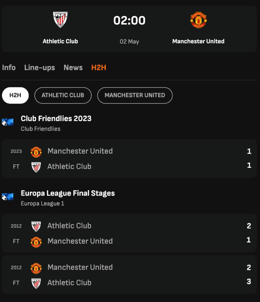
Task: Open the Club Friendlies 2023 competition heading
Action: (56, 119)
